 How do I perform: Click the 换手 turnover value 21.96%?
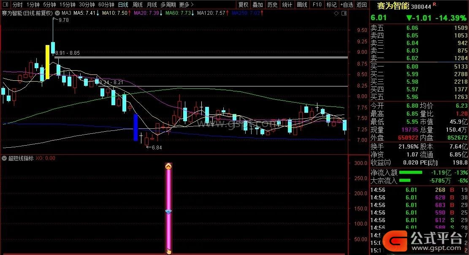[408, 147]
